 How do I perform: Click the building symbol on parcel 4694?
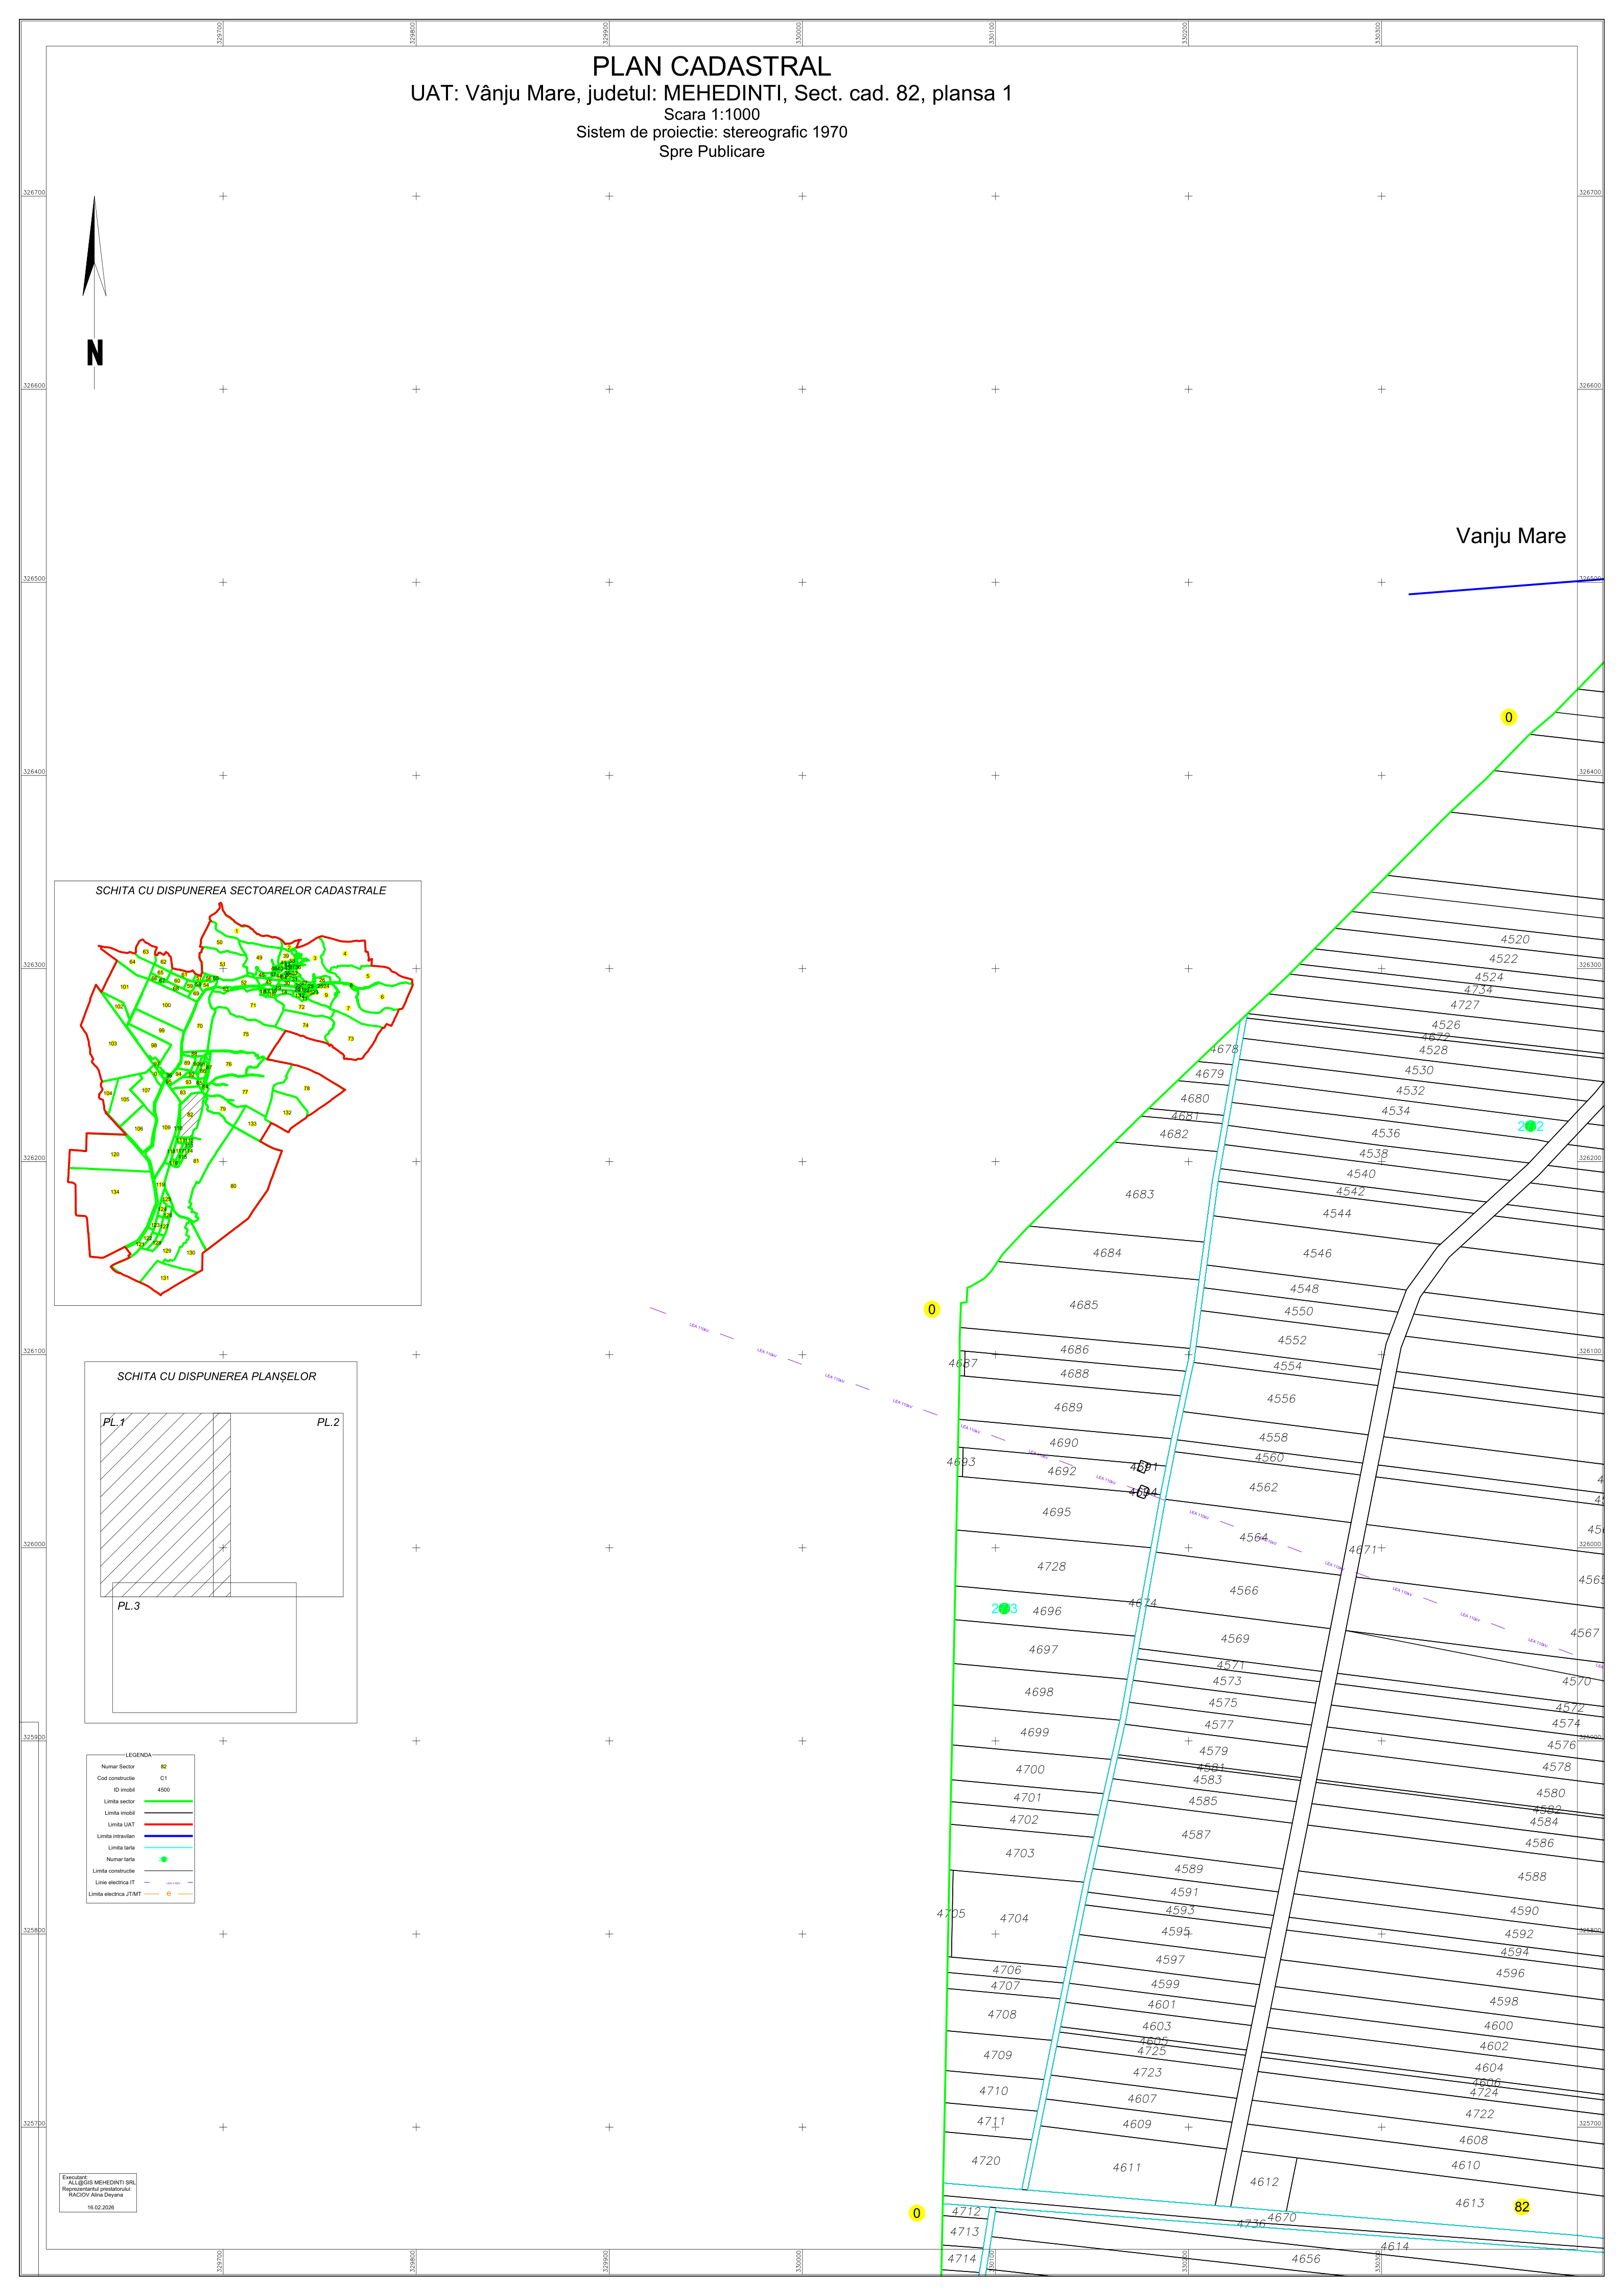1142,1492
